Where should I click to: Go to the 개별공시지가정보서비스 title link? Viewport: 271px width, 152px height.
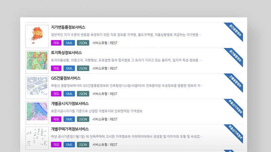click(x=70, y=104)
